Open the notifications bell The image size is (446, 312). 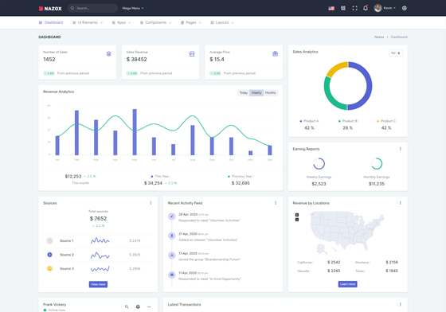[366, 8]
